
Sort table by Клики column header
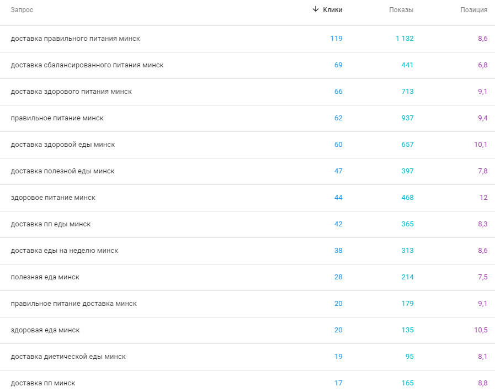(x=333, y=10)
